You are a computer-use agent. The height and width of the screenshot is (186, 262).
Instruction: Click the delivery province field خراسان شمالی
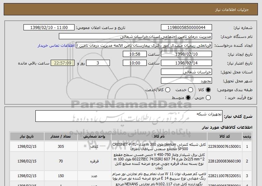[x=186, y=72]
